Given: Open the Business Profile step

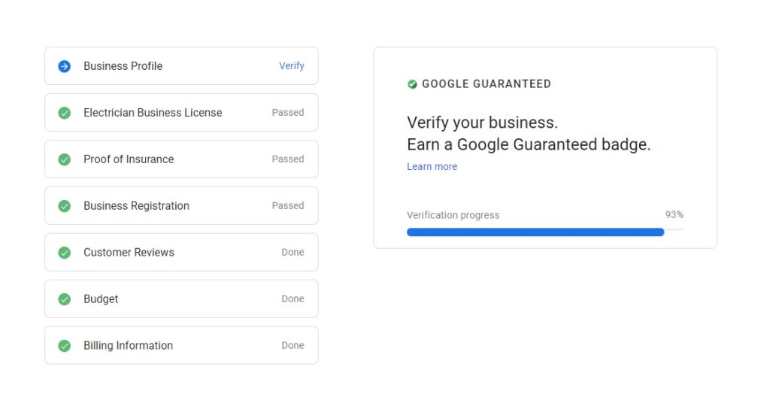Looking at the screenshot, I should [123, 66].
